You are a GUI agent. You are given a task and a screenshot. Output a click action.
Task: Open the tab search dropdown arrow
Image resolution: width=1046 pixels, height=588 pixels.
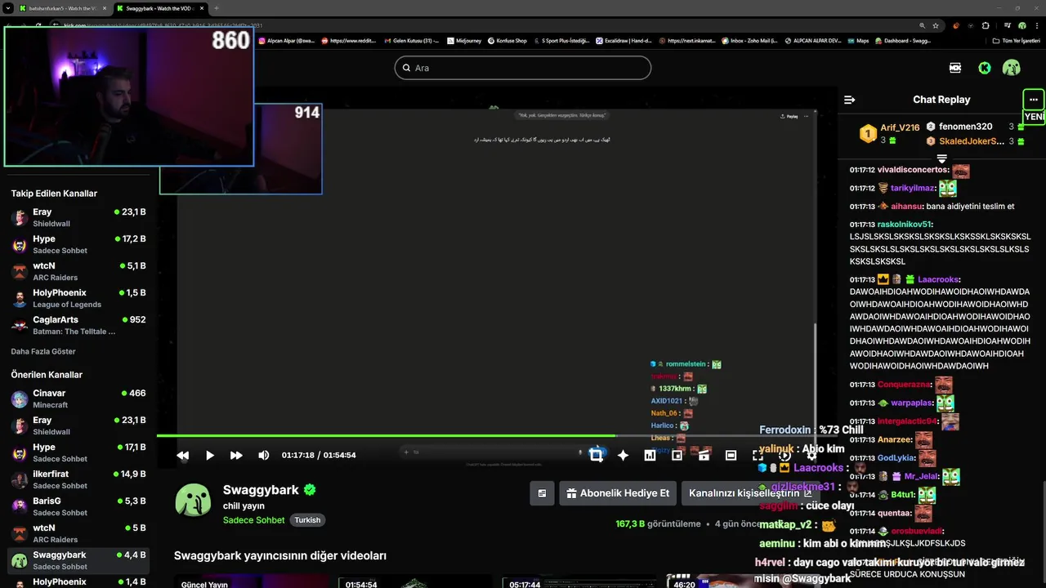[7, 8]
